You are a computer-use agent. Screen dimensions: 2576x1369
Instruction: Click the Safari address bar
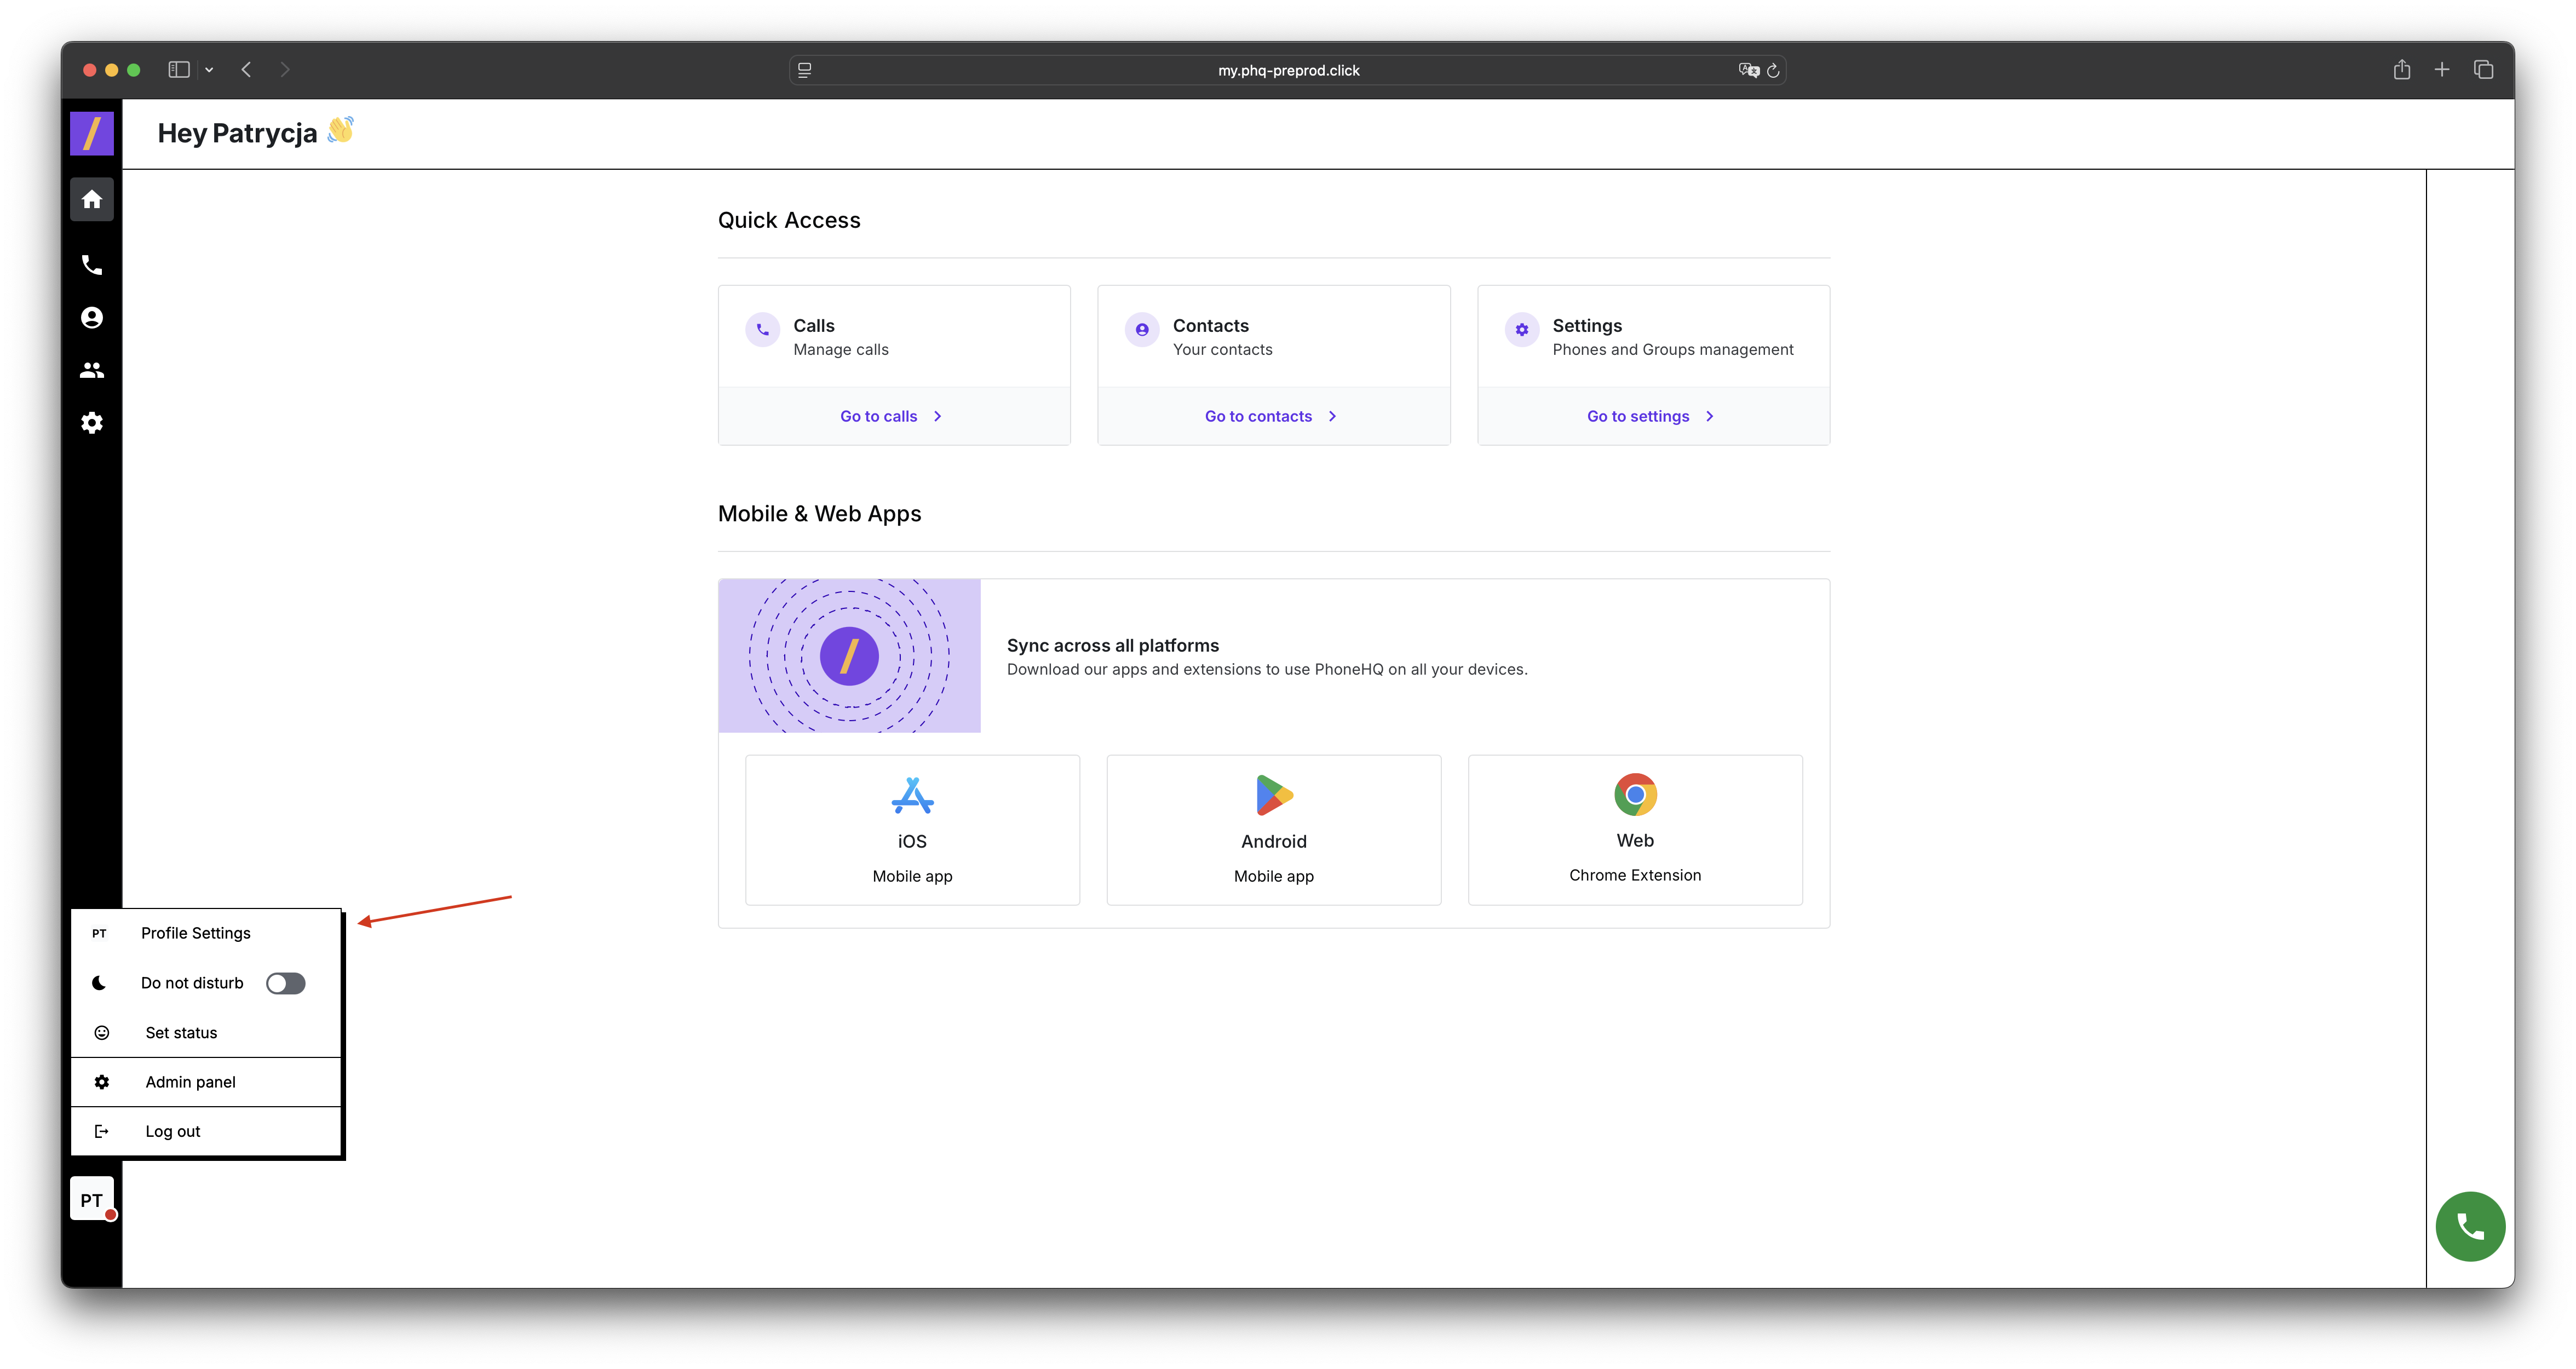(x=1287, y=70)
